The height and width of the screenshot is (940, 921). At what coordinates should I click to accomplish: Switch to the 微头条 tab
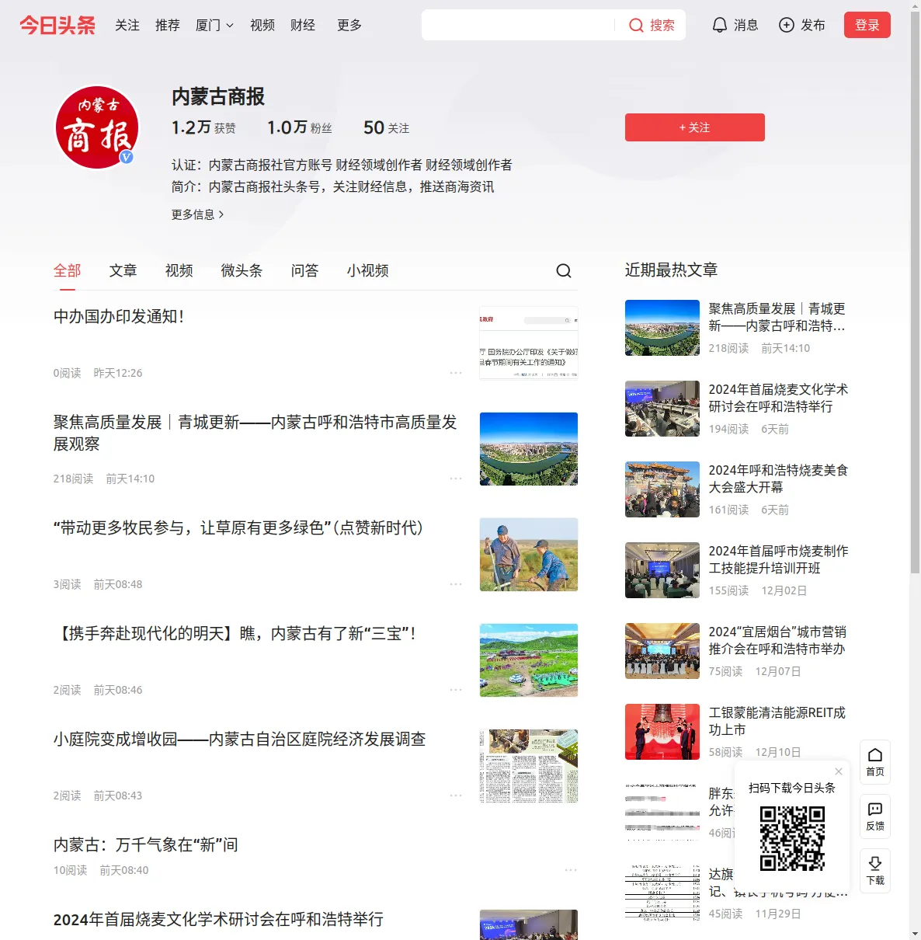click(x=242, y=270)
